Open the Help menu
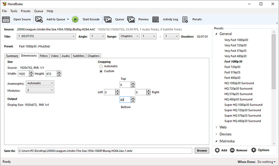The image size is (279, 166). tap(50, 11)
